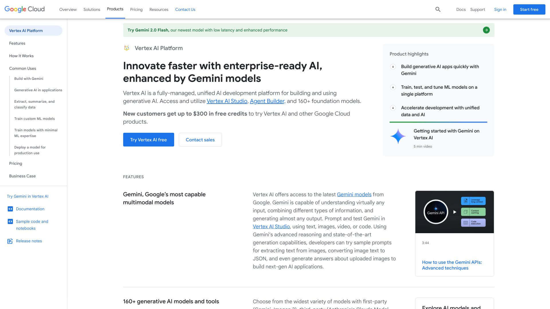550x309 pixels.
Task: Click the Release notes icon
Action: point(10,241)
